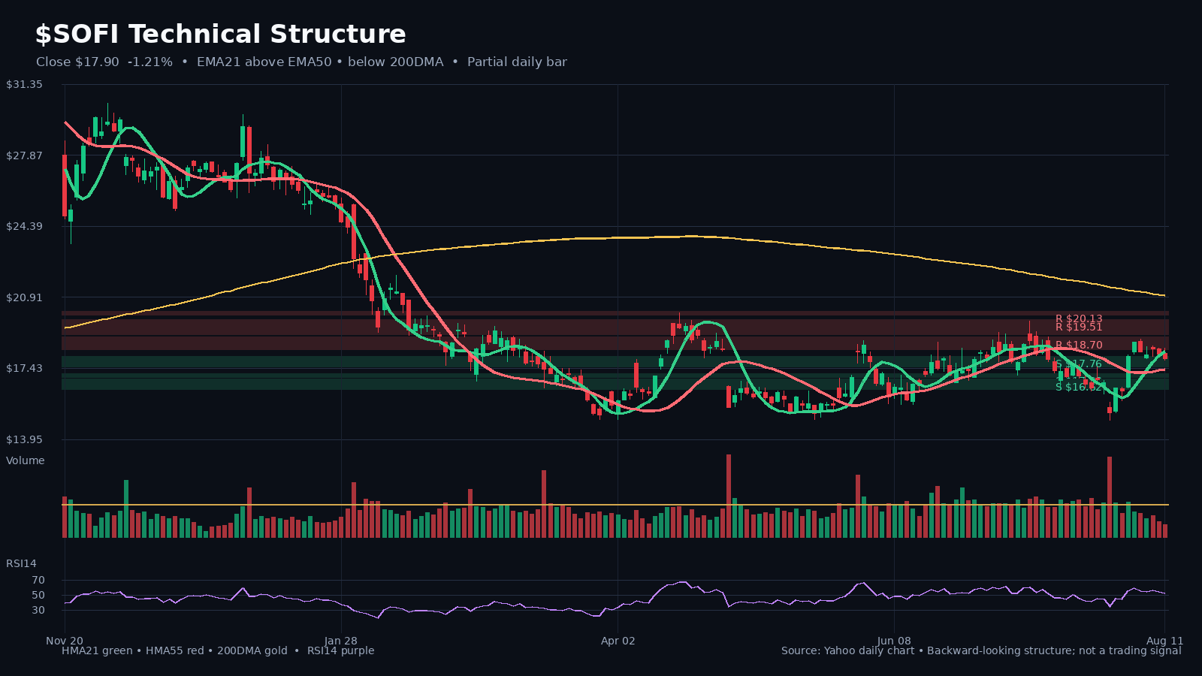Click the "$13.95" price axis label
This screenshot has height=676, width=1202.
(x=24, y=439)
